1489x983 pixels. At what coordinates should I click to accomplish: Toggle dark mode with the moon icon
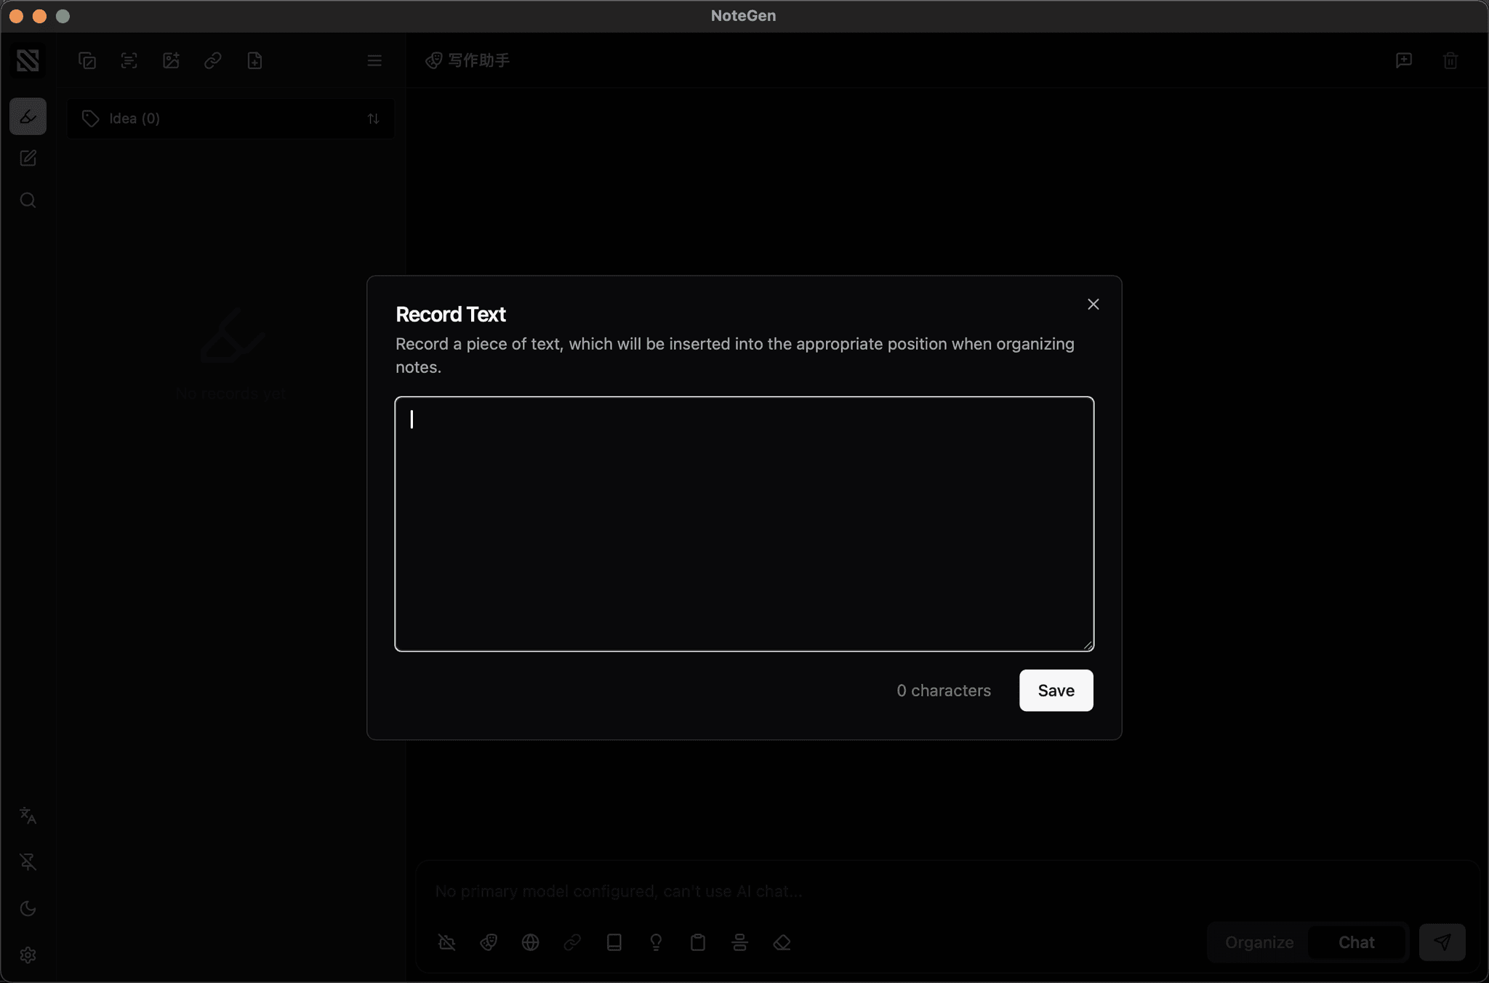click(x=28, y=908)
